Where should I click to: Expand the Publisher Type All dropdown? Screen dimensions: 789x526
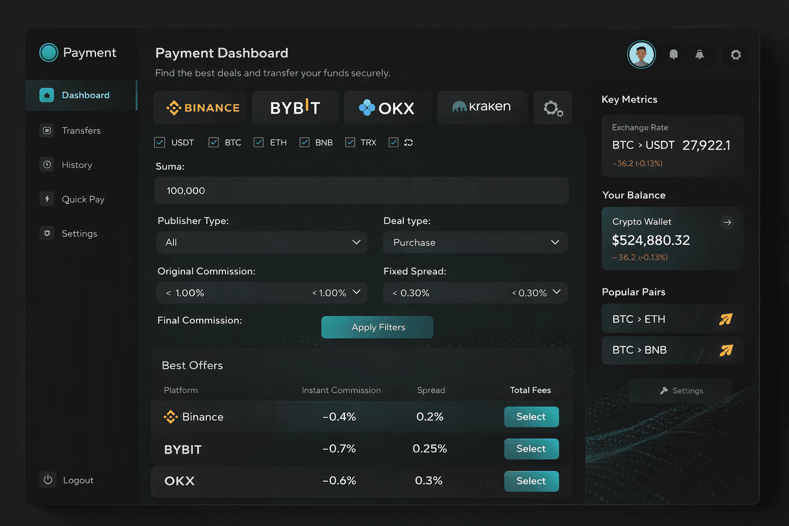[x=262, y=242]
